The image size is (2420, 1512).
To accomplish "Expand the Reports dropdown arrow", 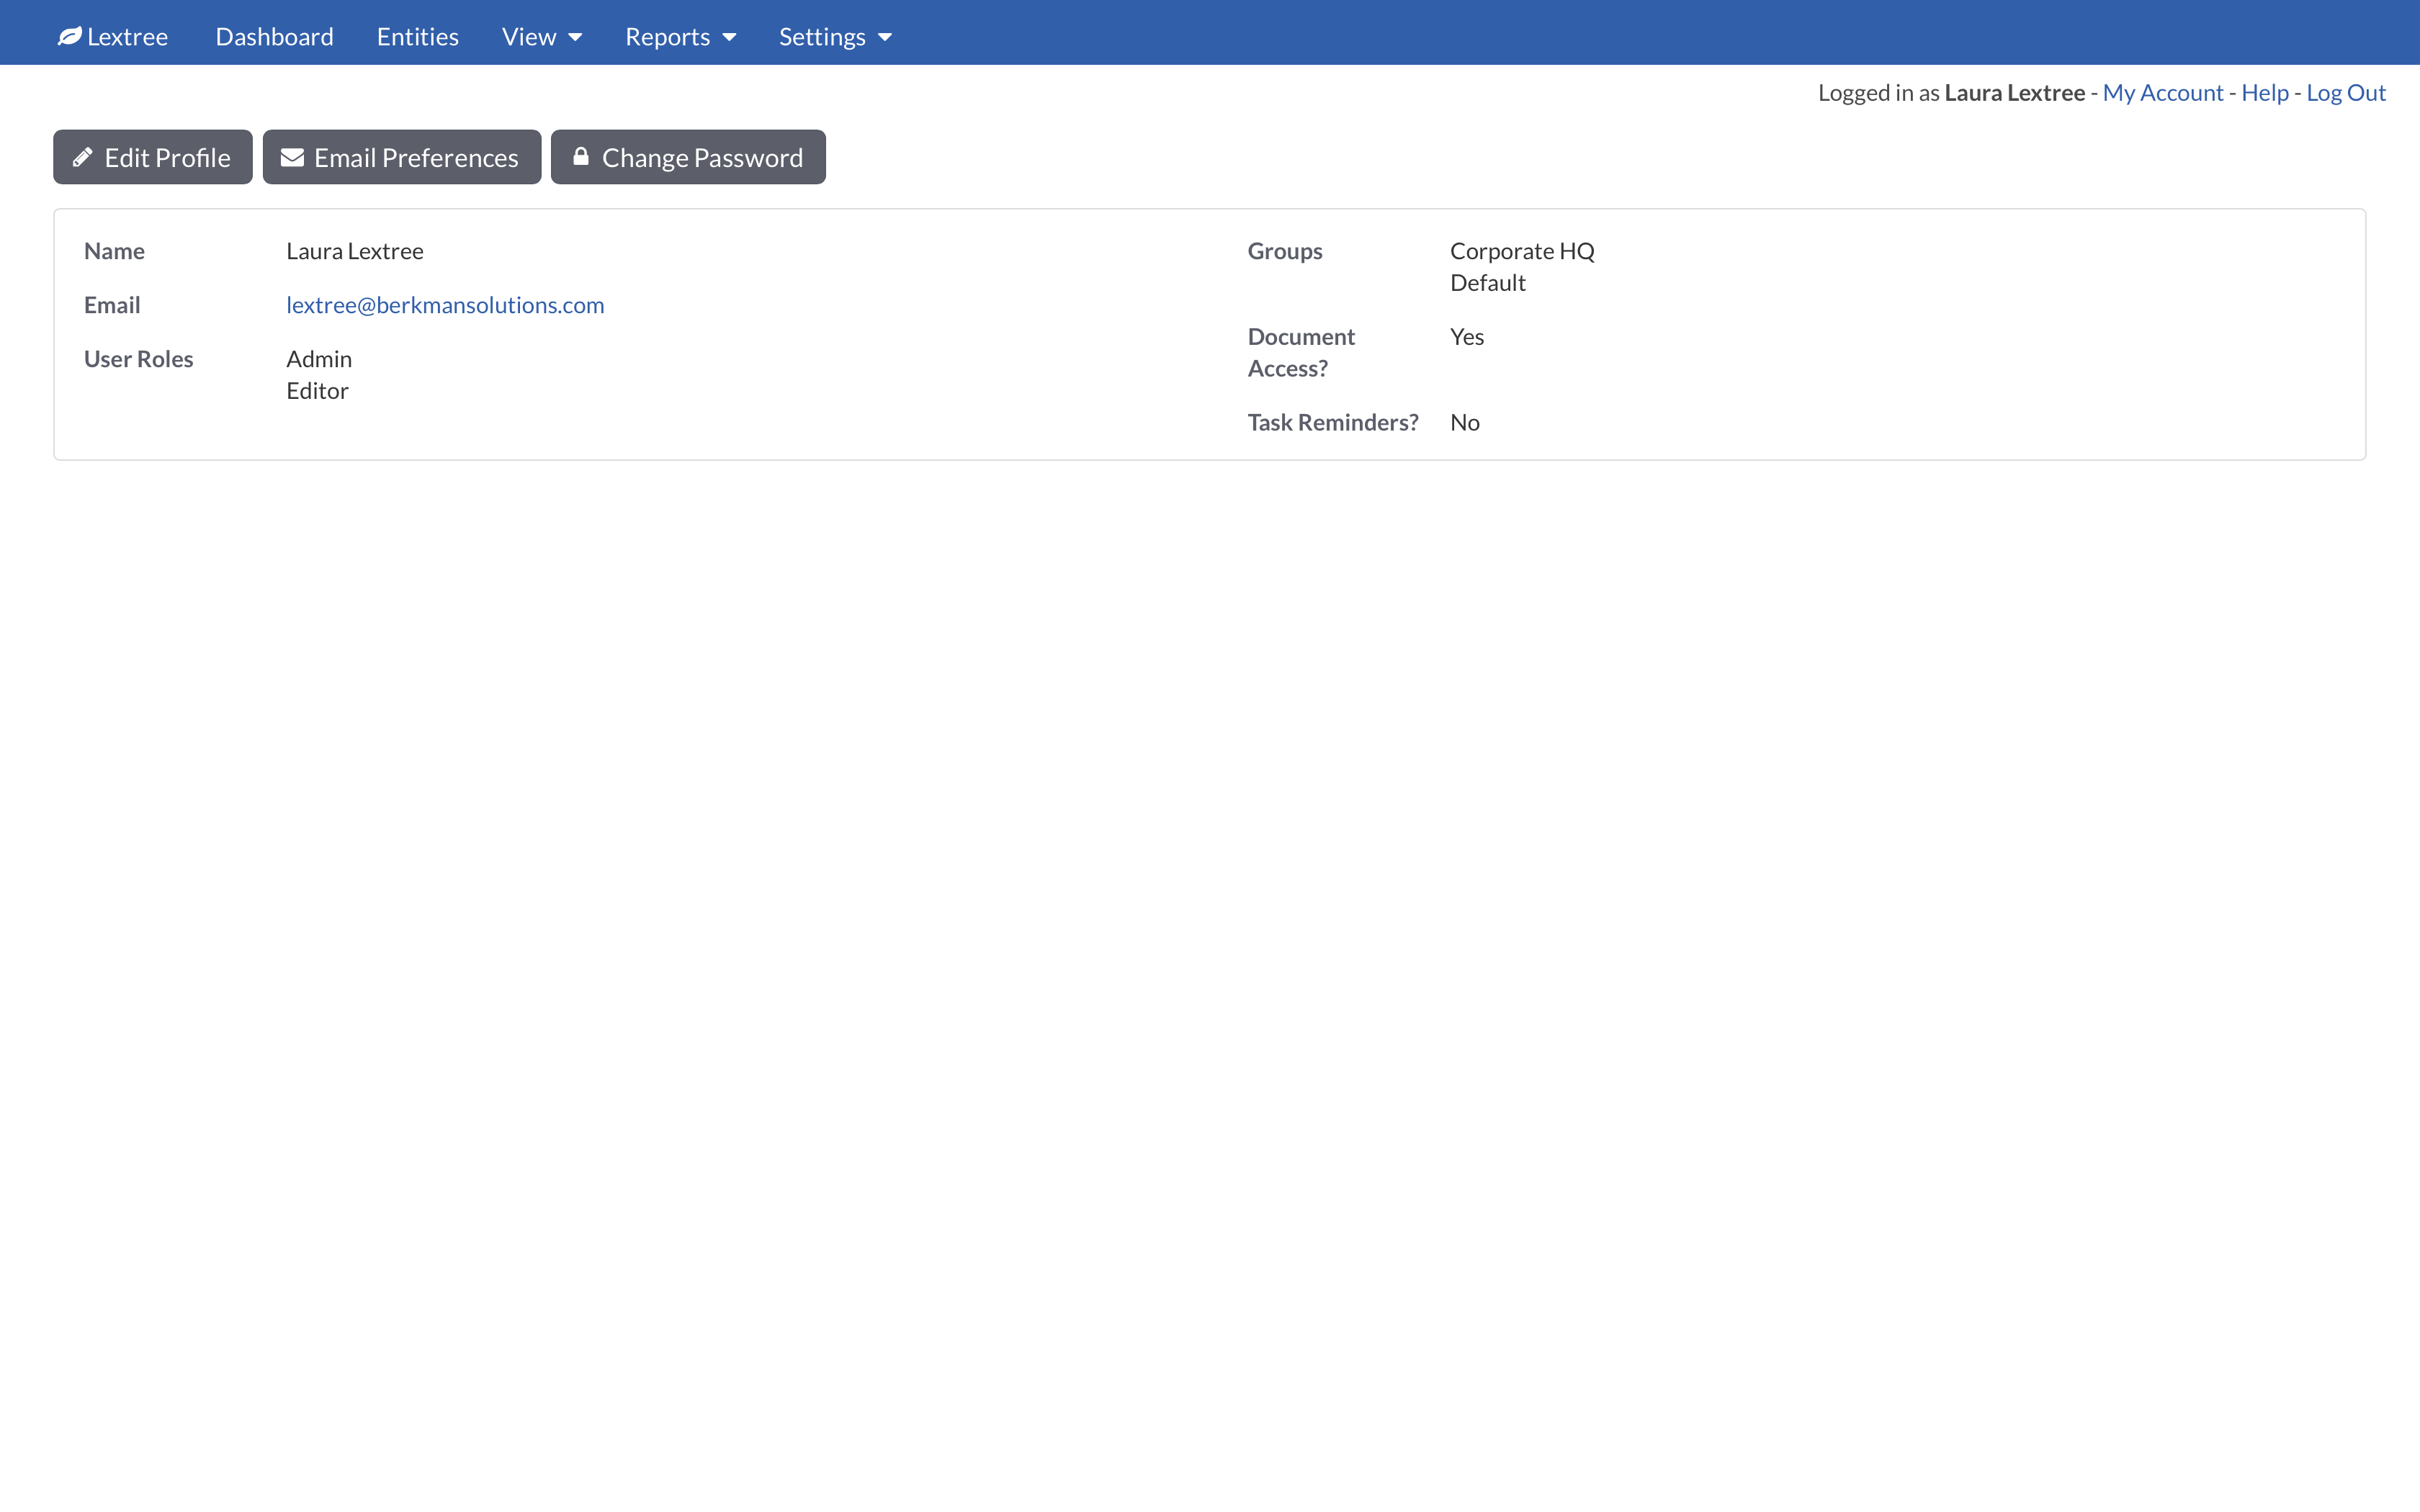I will [x=729, y=38].
